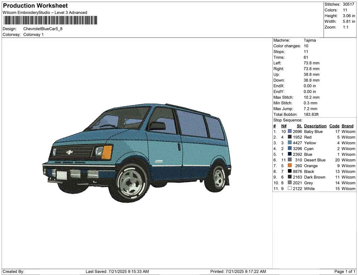Image resolution: width=358 pixels, height=275 pixels.
Task: Click the Stitches count value 30517
Action: [349, 4]
